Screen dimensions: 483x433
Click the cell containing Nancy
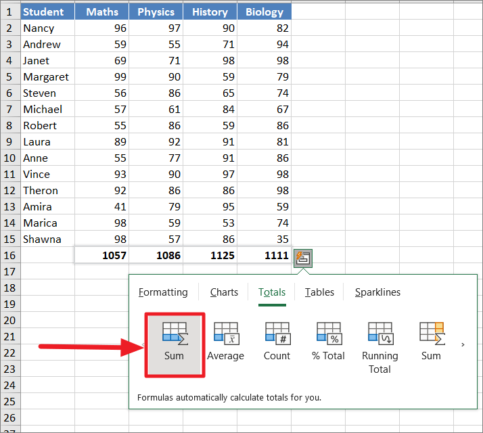pos(48,28)
